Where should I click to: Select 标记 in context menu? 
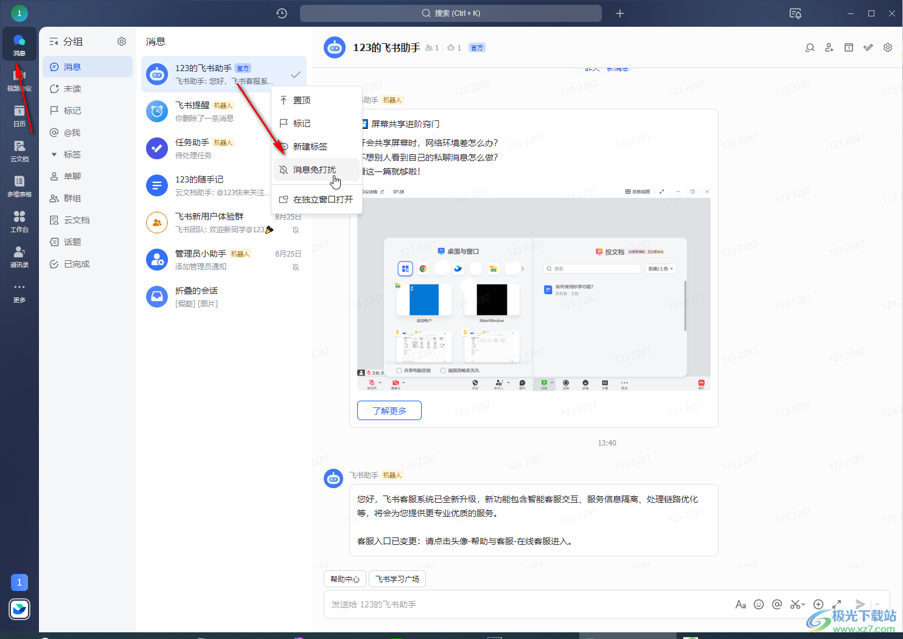[x=316, y=123]
